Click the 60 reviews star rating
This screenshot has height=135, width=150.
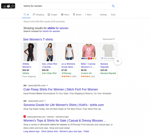[x=88, y=76]
